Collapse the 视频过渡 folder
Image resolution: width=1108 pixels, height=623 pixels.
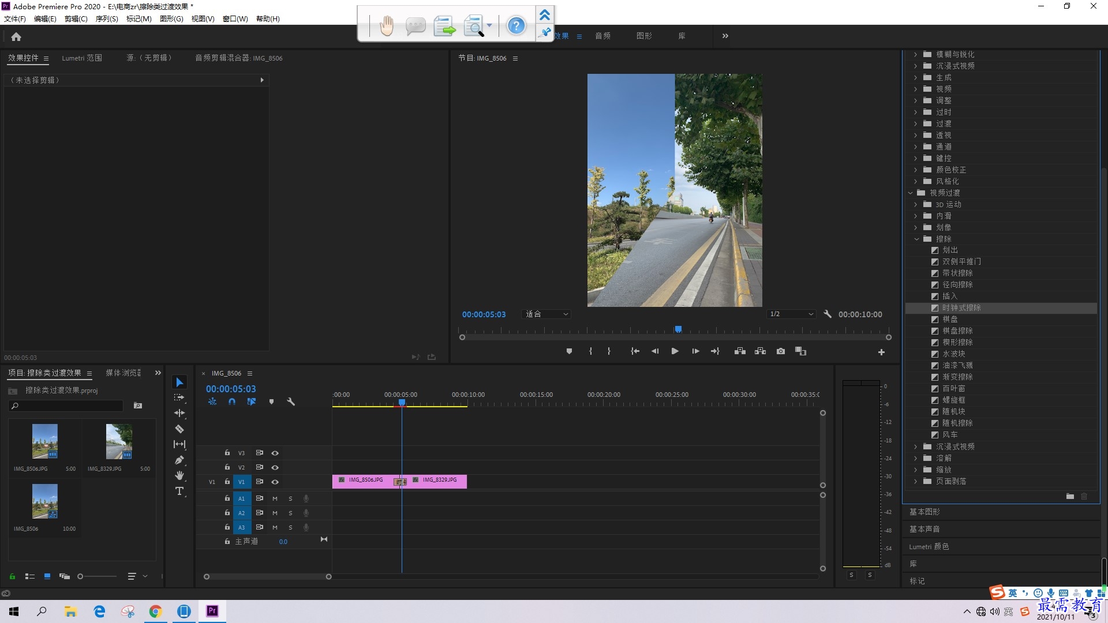click(x=910, y=193)
